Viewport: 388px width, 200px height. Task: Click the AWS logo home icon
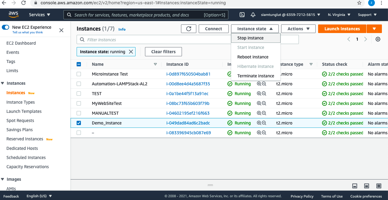[x=13, y=14]
